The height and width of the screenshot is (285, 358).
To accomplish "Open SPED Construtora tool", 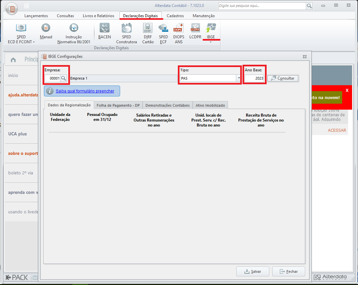I will (126, 33).
